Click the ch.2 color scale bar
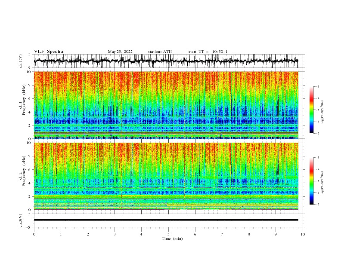This screenshot has width=341, height=263. [311, 181]
